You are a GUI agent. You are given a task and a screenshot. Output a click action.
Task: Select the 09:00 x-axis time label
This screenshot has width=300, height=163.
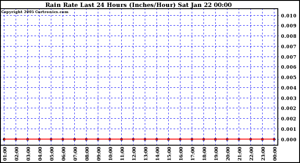(99, 154)
